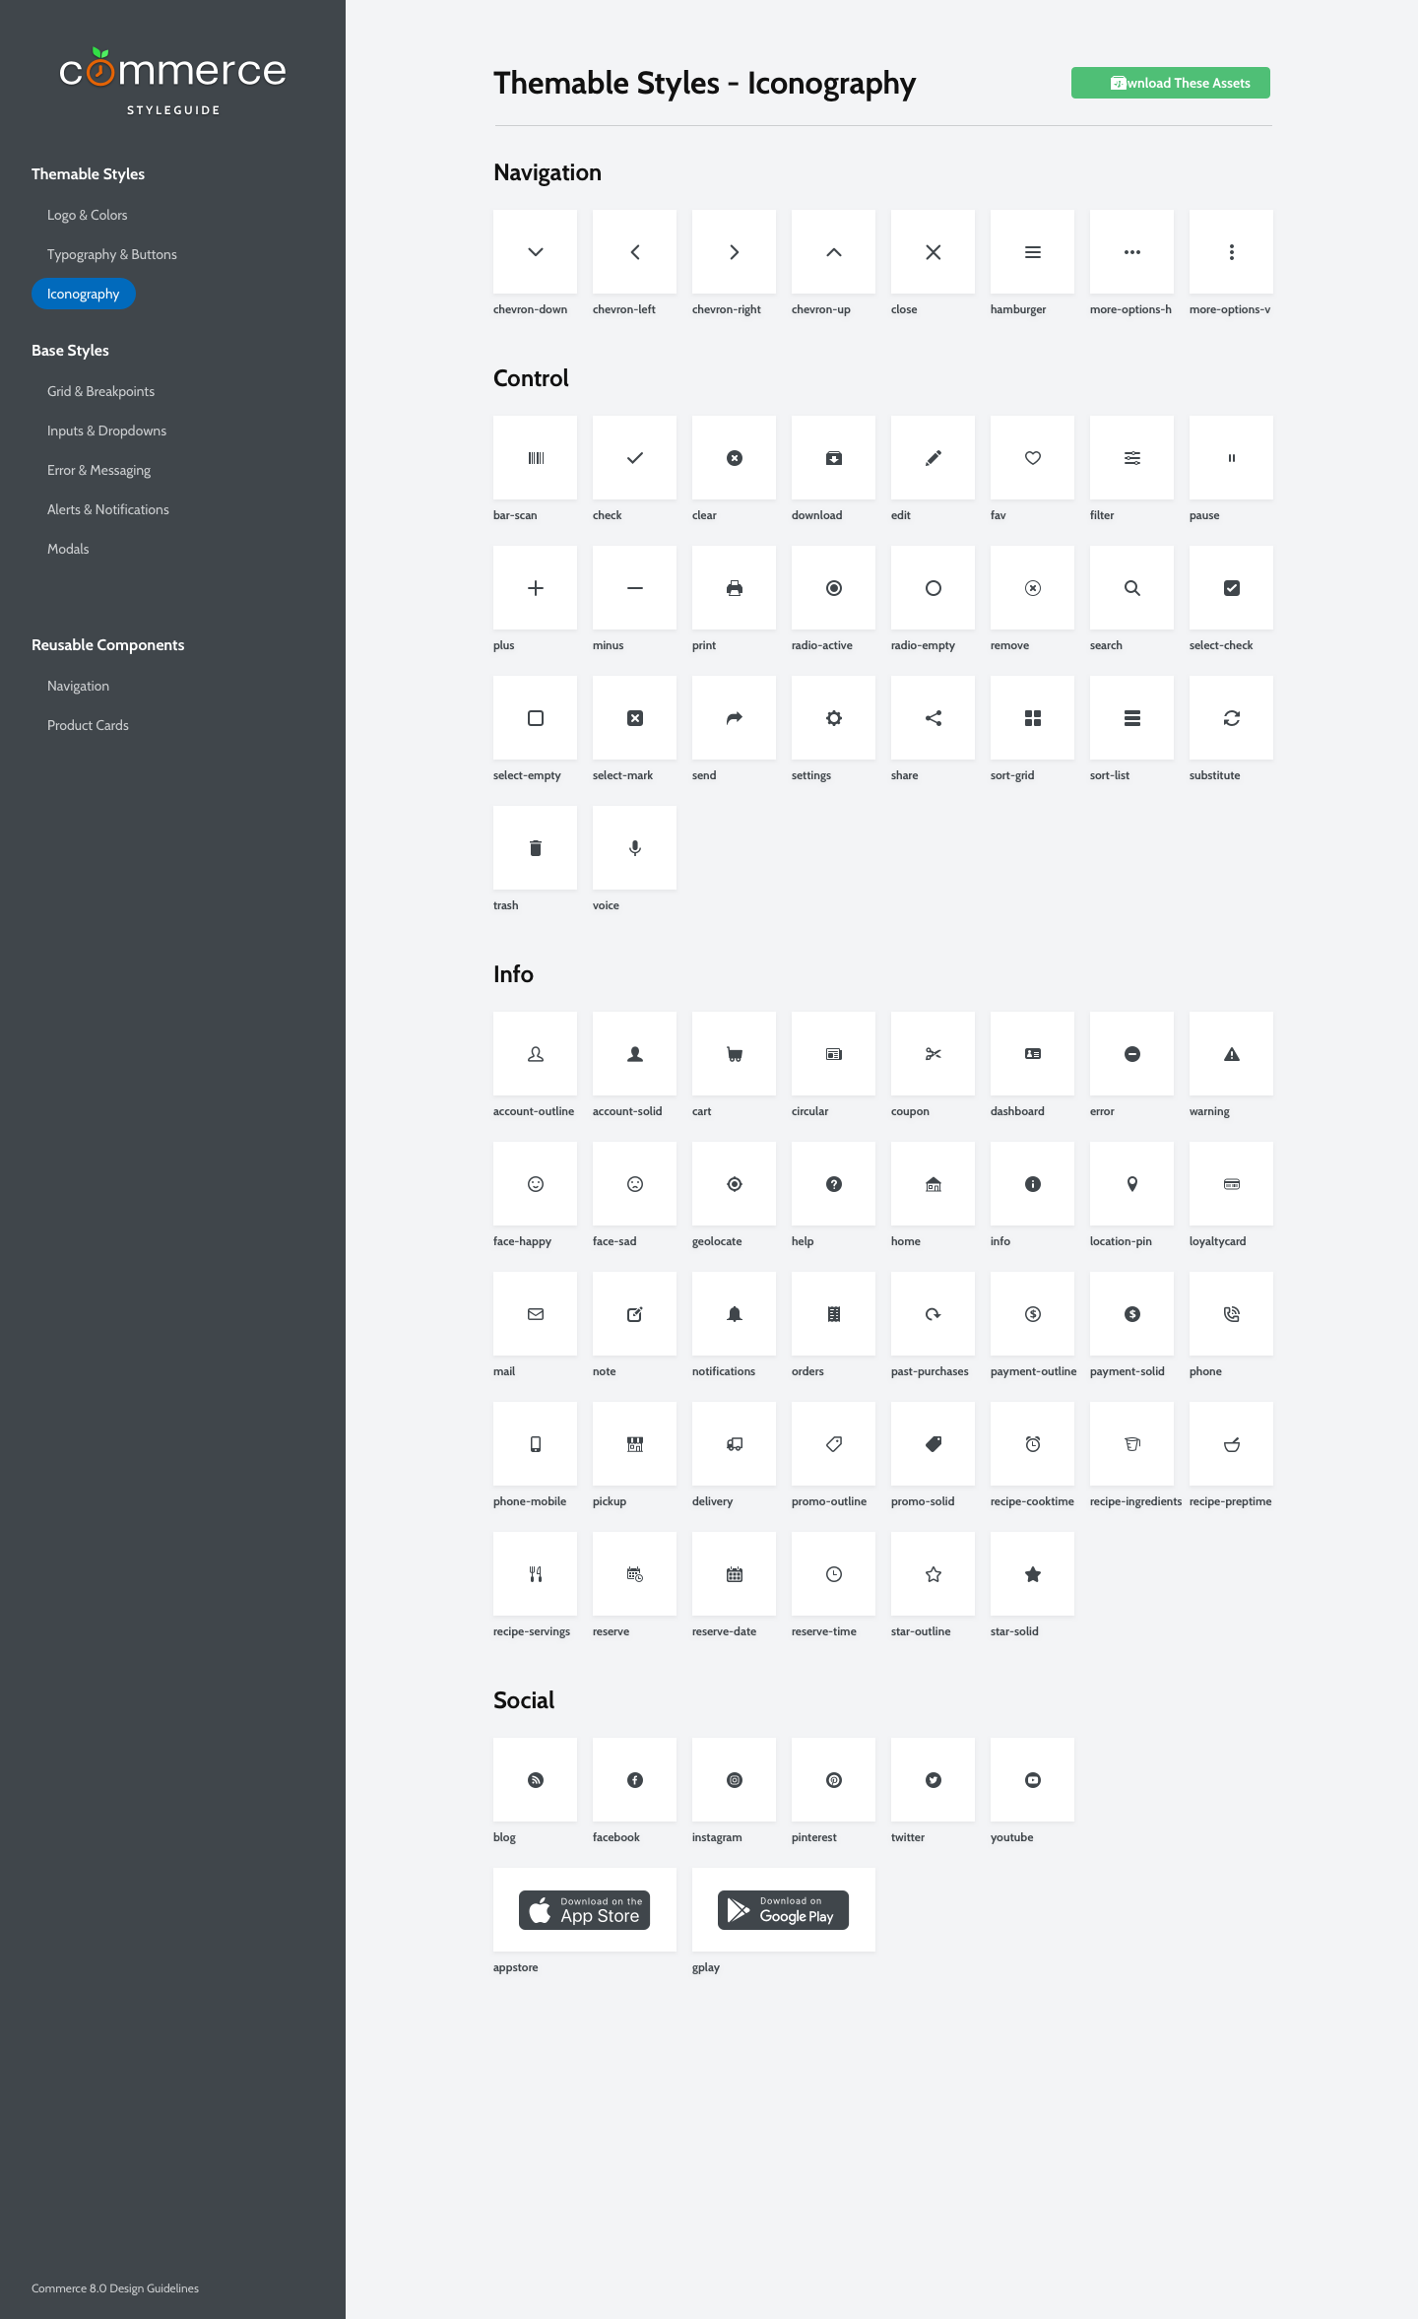Click the star-solid icon tile
Image resolution: width=1418 pixels, height=2319 pixels.
(1033, 1574)
